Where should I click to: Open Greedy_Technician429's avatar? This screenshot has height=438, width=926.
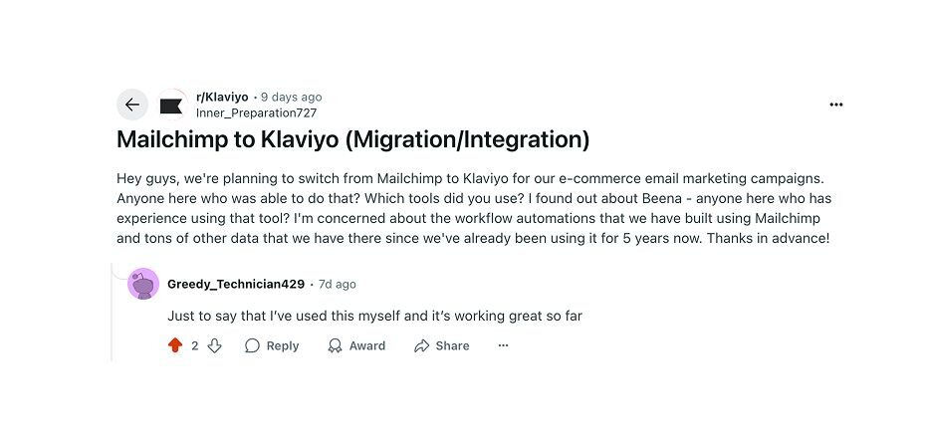pyautogui.click(x=143, y=284)
